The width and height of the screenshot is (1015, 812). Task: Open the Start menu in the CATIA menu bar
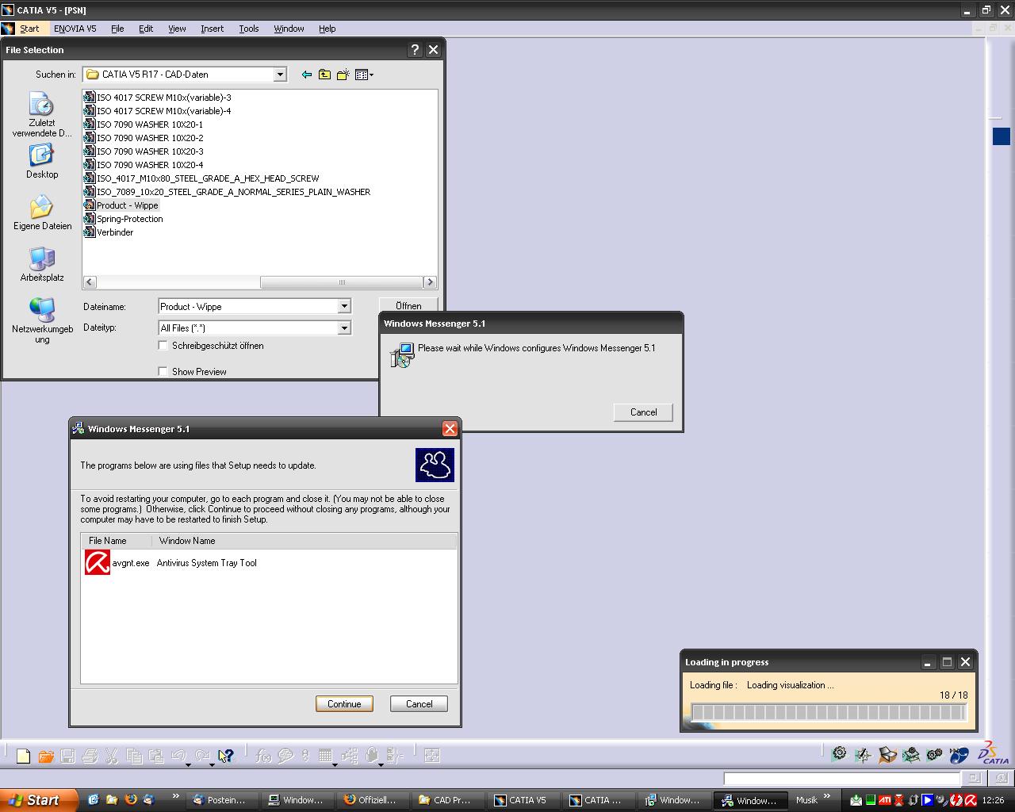[29, 29]
